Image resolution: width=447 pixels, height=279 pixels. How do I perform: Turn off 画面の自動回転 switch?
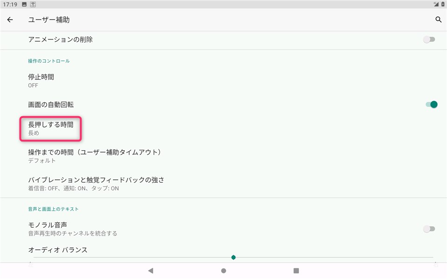(431, 105)
